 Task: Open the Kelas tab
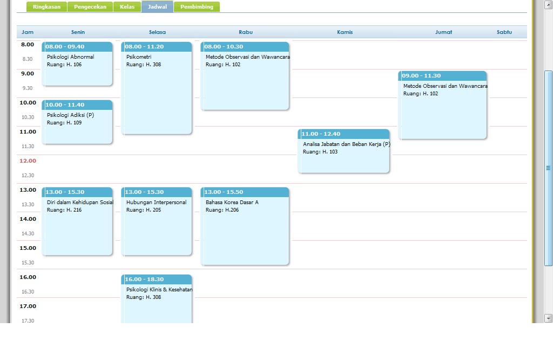pos(127,6)
